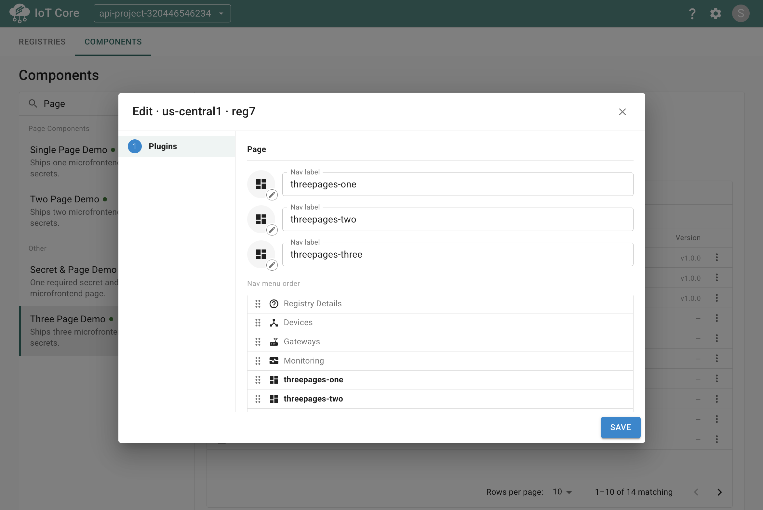Open the user avatar S
Image resolution: width=763 pixels, height=510 pixels.
pos(741,13)
